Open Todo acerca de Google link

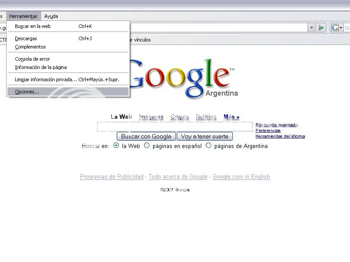point(178,177)
